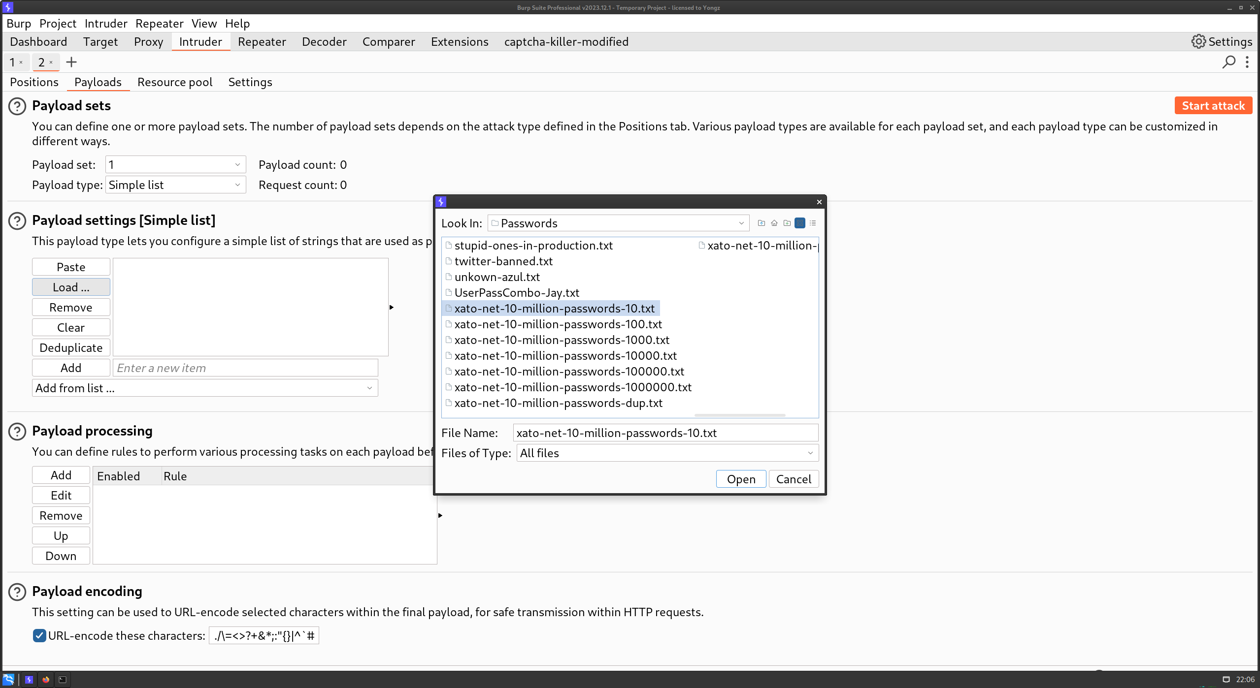Click the display icon in system tray

tap(1226, 680)
